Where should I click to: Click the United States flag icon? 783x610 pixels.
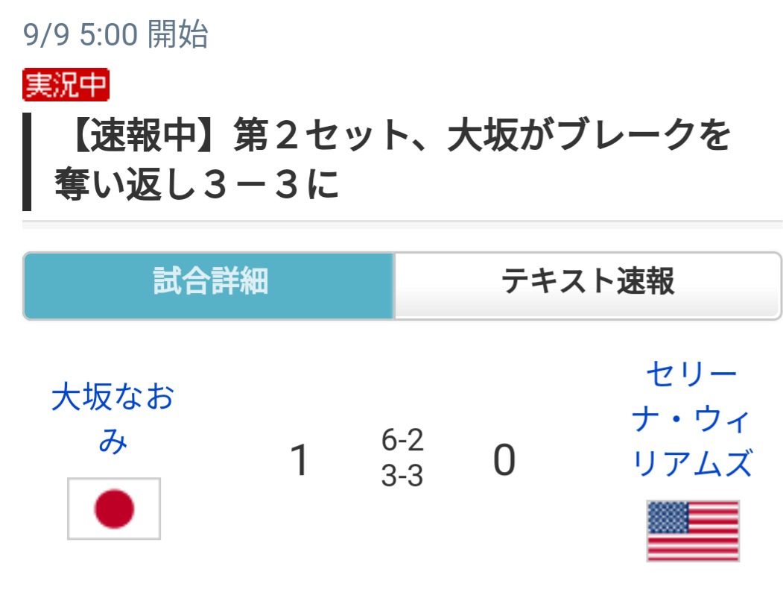[x=693, y=530]
